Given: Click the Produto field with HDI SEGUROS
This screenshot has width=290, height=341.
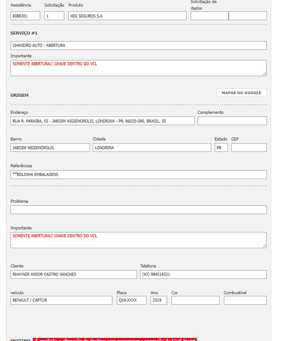Looking at the screenshot, I should (x=127, y=16).
